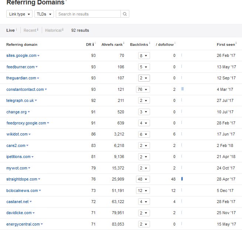Click the search magnifier icon button
242x230 pixels.
coord(125,14)
